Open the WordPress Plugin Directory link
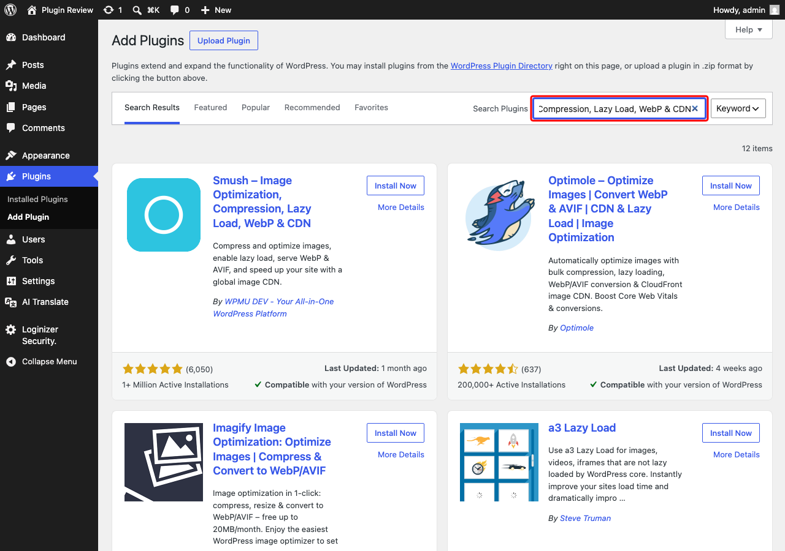The width and height of the screenshot is (785, 551). coord(502,66)
